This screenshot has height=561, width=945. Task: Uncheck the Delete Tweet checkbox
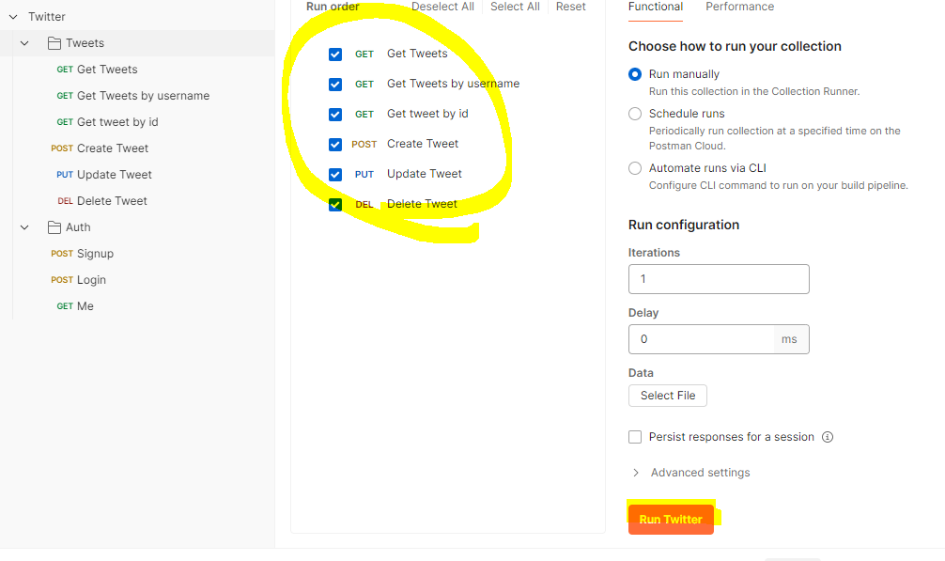pos(335,205)
